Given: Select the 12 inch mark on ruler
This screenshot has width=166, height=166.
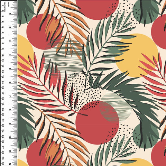Looking at the screenshot, I should [x=10, y=164].
